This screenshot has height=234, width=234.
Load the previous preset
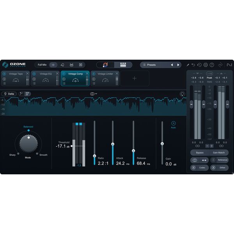click(172, 65)
